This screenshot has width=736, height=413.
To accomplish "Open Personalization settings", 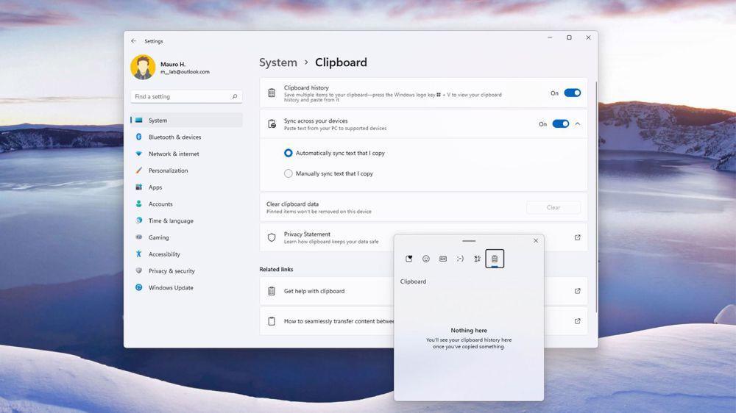I will pos(186,170).
